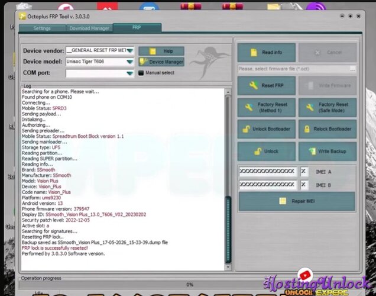Click the 'Platform: ums9230' log line
376x296 pixels.
click(41, 198)
